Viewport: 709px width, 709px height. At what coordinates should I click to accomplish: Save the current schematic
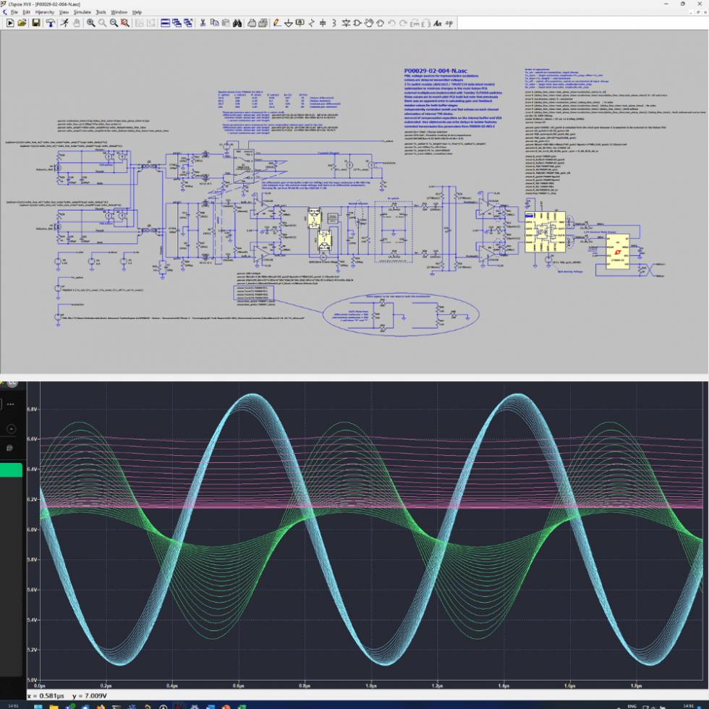(35, 24)
